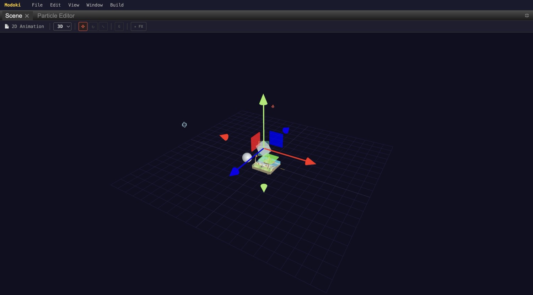533x295 pixels.
Task: Click the 2D Animation scene name
Action: [x=28, y=27]
